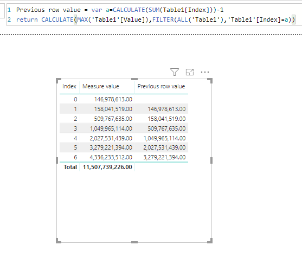Click Previous row value 509,767,635.00 in row 3
The height and width of the screenshot is (258, 302).
(167, 128)
